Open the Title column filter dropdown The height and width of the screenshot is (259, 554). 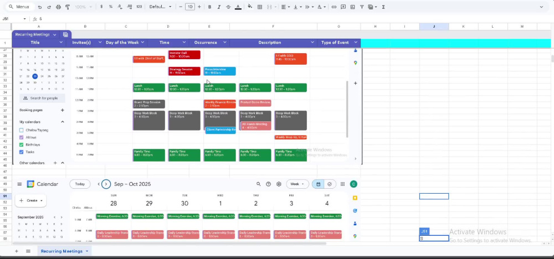(61, 43)
